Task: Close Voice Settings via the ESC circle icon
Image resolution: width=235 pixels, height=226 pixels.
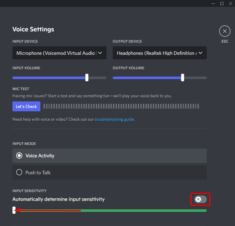Action: pos(225,31)
